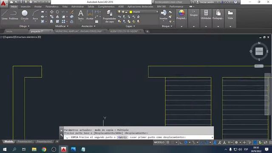The height and width of the screenshot is (153, 272).
Task: Click the ViewCube top face
Action: click(x=259, y=51)
